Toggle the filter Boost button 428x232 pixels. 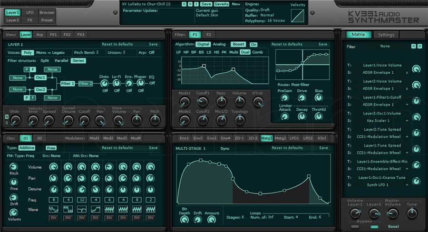pyautogui.click(x=239, y=44)
